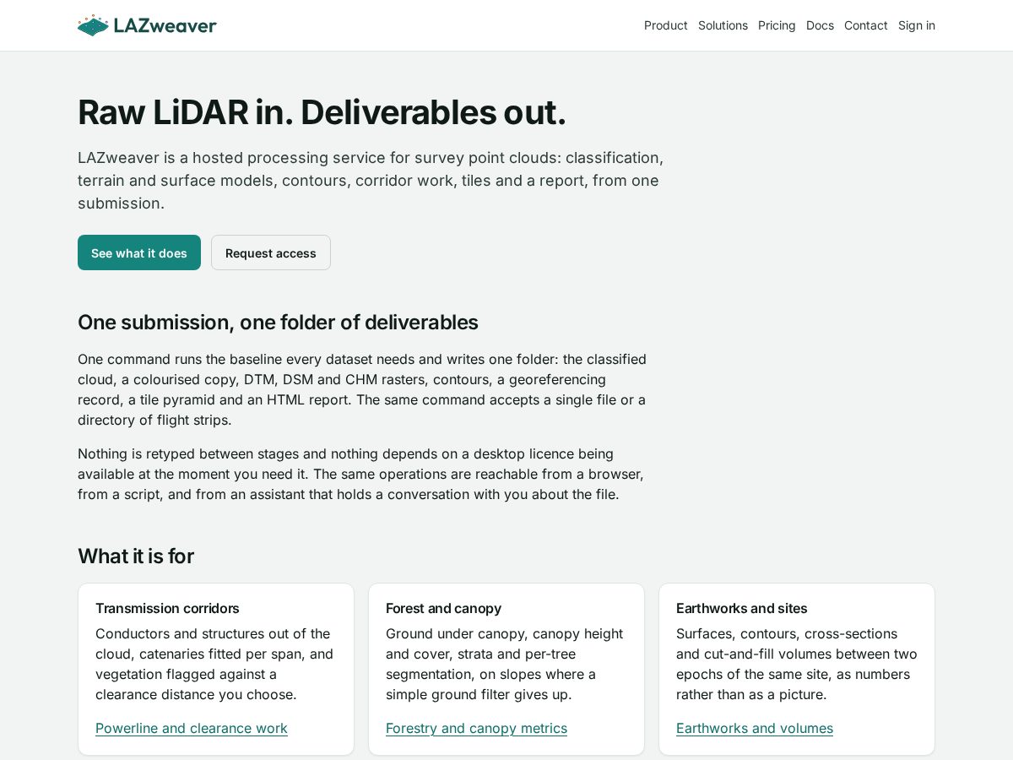This screenshot has height=760, width=1013.
Task: Open the Powerline and clearance work link
Action: (x=192, y=728)
